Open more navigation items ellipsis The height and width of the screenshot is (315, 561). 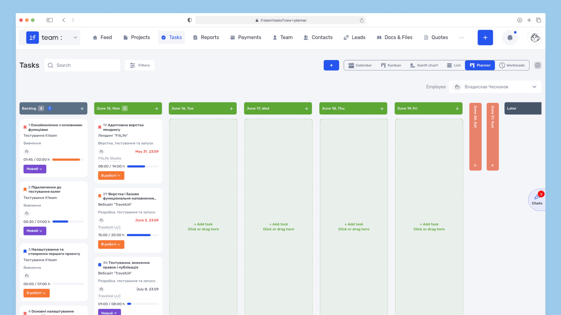[462, 38]
